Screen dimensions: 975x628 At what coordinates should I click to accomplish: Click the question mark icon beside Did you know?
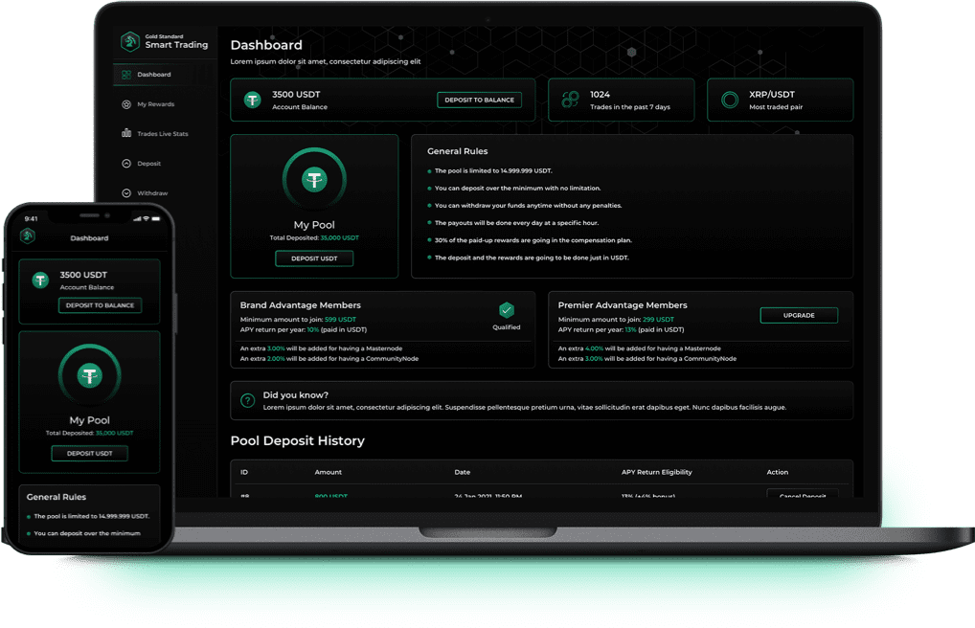click(247, 400)
